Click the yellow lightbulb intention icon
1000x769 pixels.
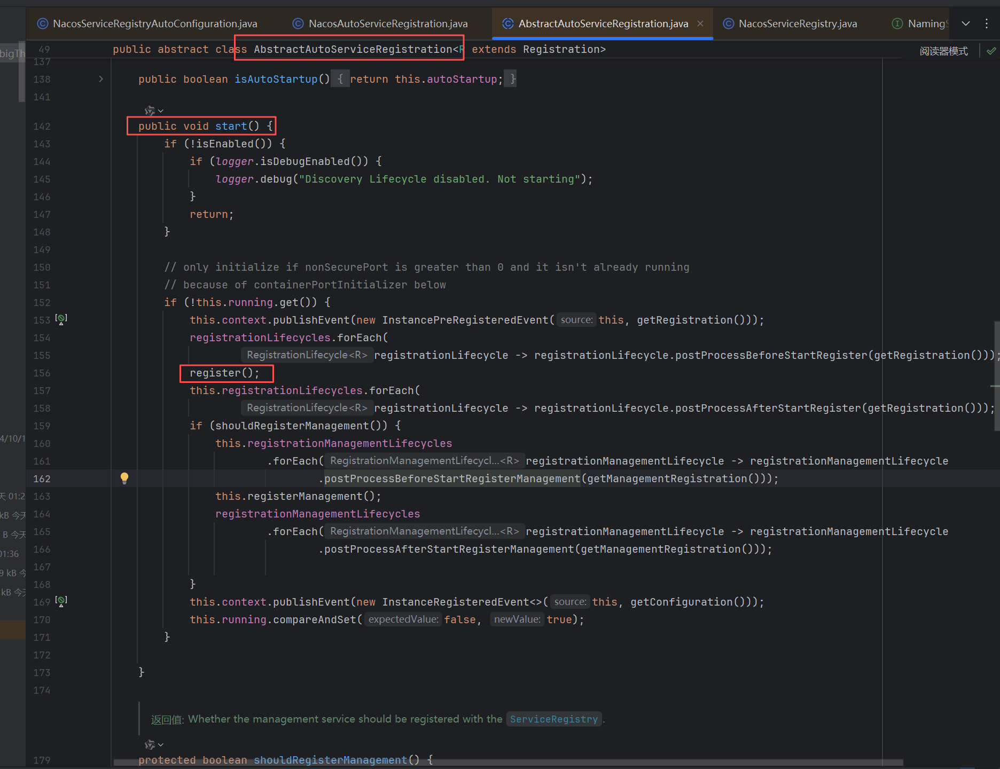tap(124, 478)
